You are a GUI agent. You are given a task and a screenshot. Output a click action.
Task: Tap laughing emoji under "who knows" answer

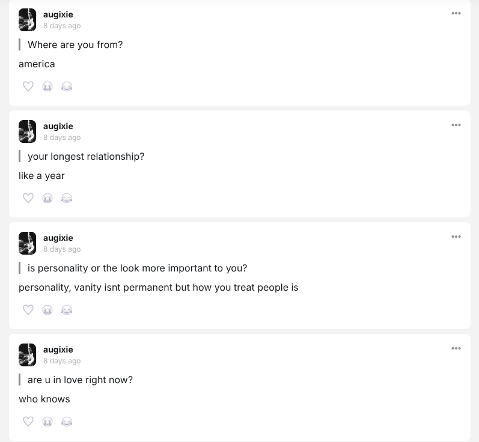67,422
